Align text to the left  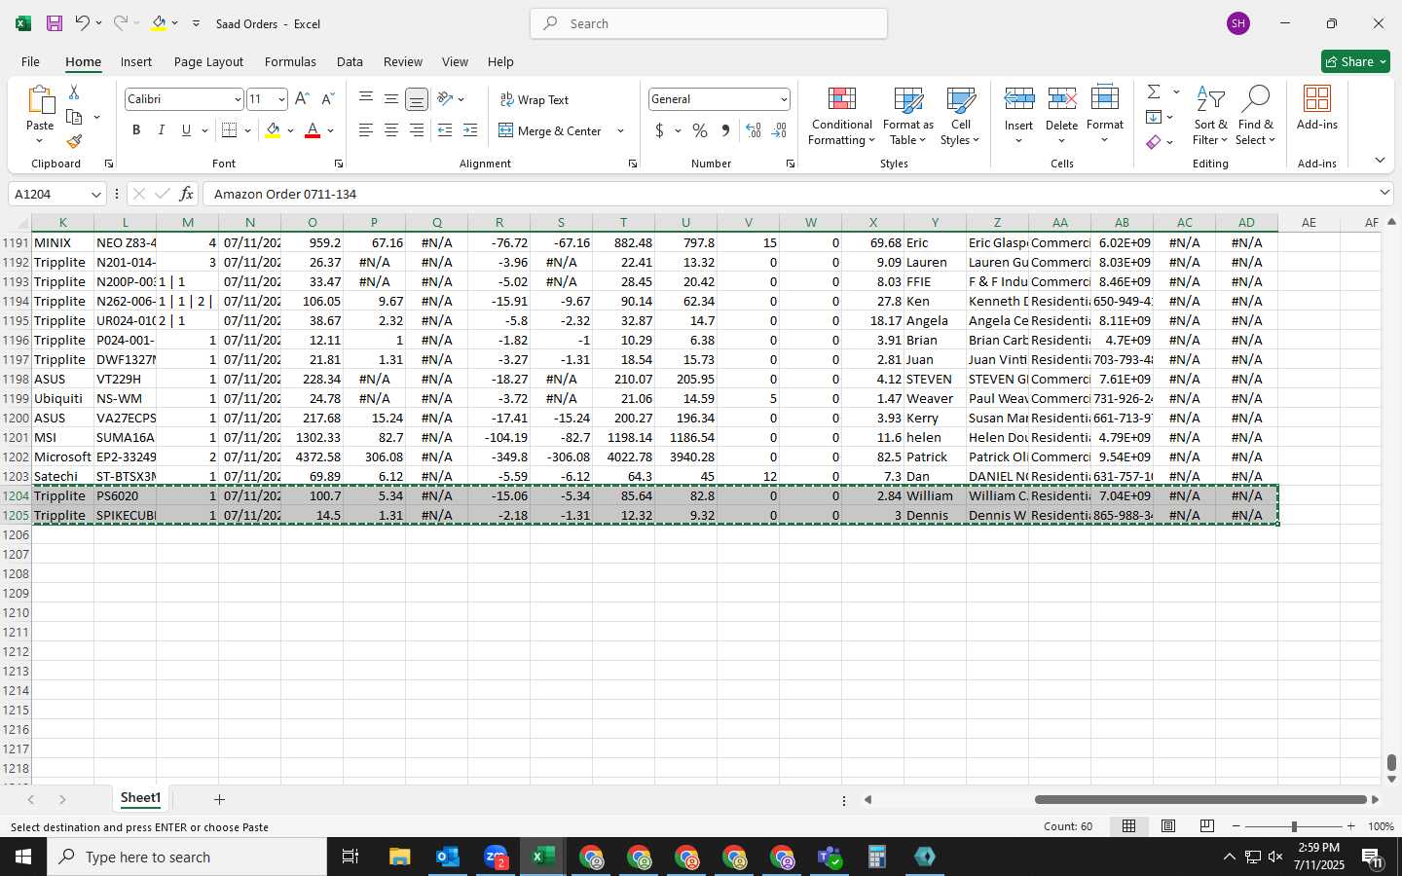point(366,130)
